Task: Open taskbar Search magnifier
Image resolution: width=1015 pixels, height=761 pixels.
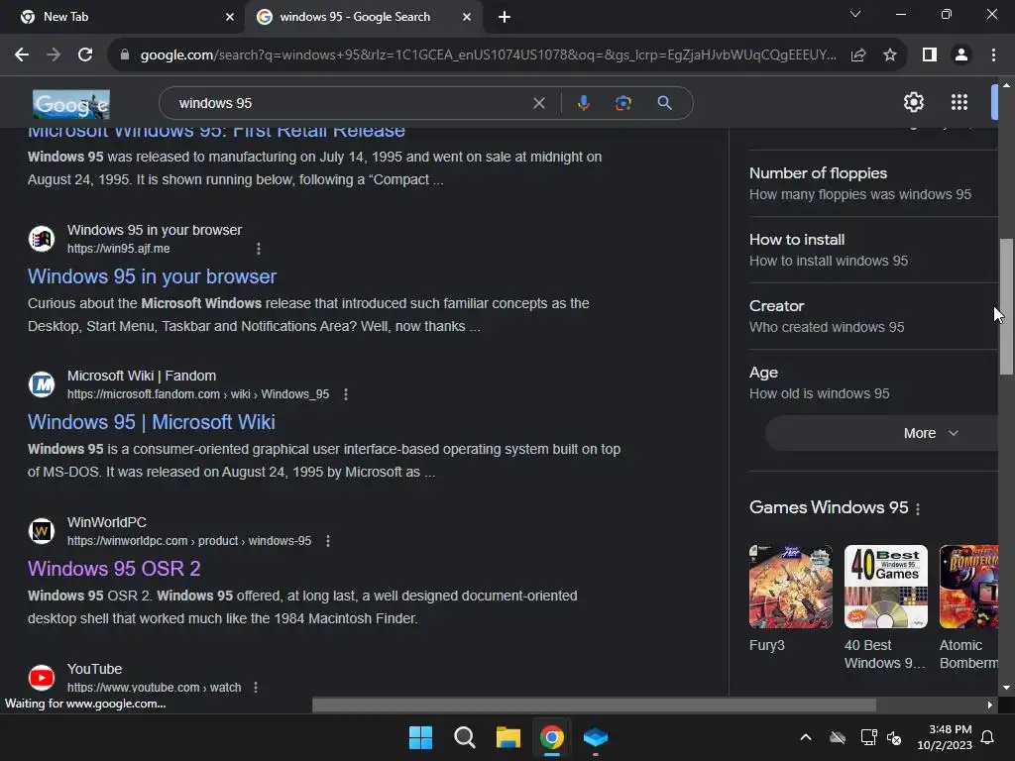Action: [x=464, y=737]
